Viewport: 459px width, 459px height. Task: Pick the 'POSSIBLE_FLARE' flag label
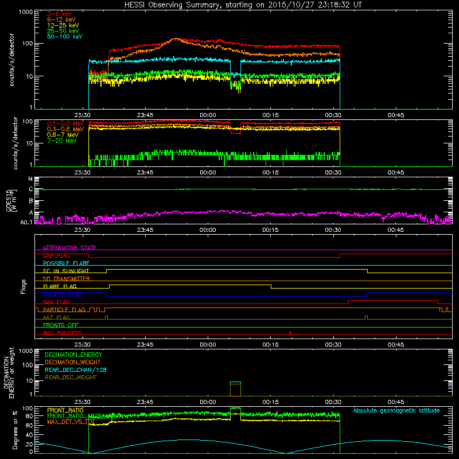tap(66, 263)
